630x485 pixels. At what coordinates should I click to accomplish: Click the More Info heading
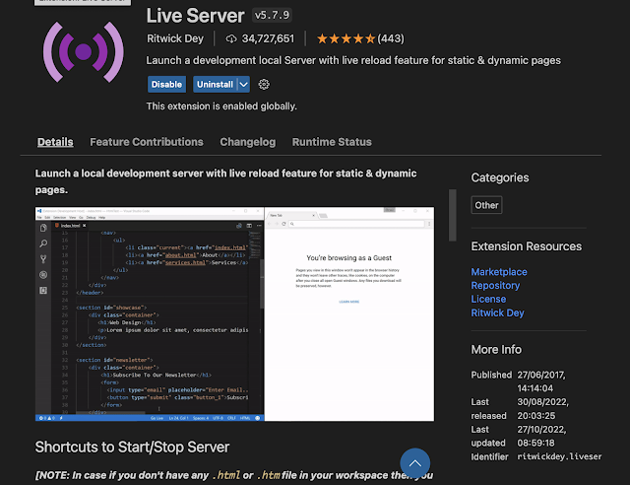coord(496,350)
